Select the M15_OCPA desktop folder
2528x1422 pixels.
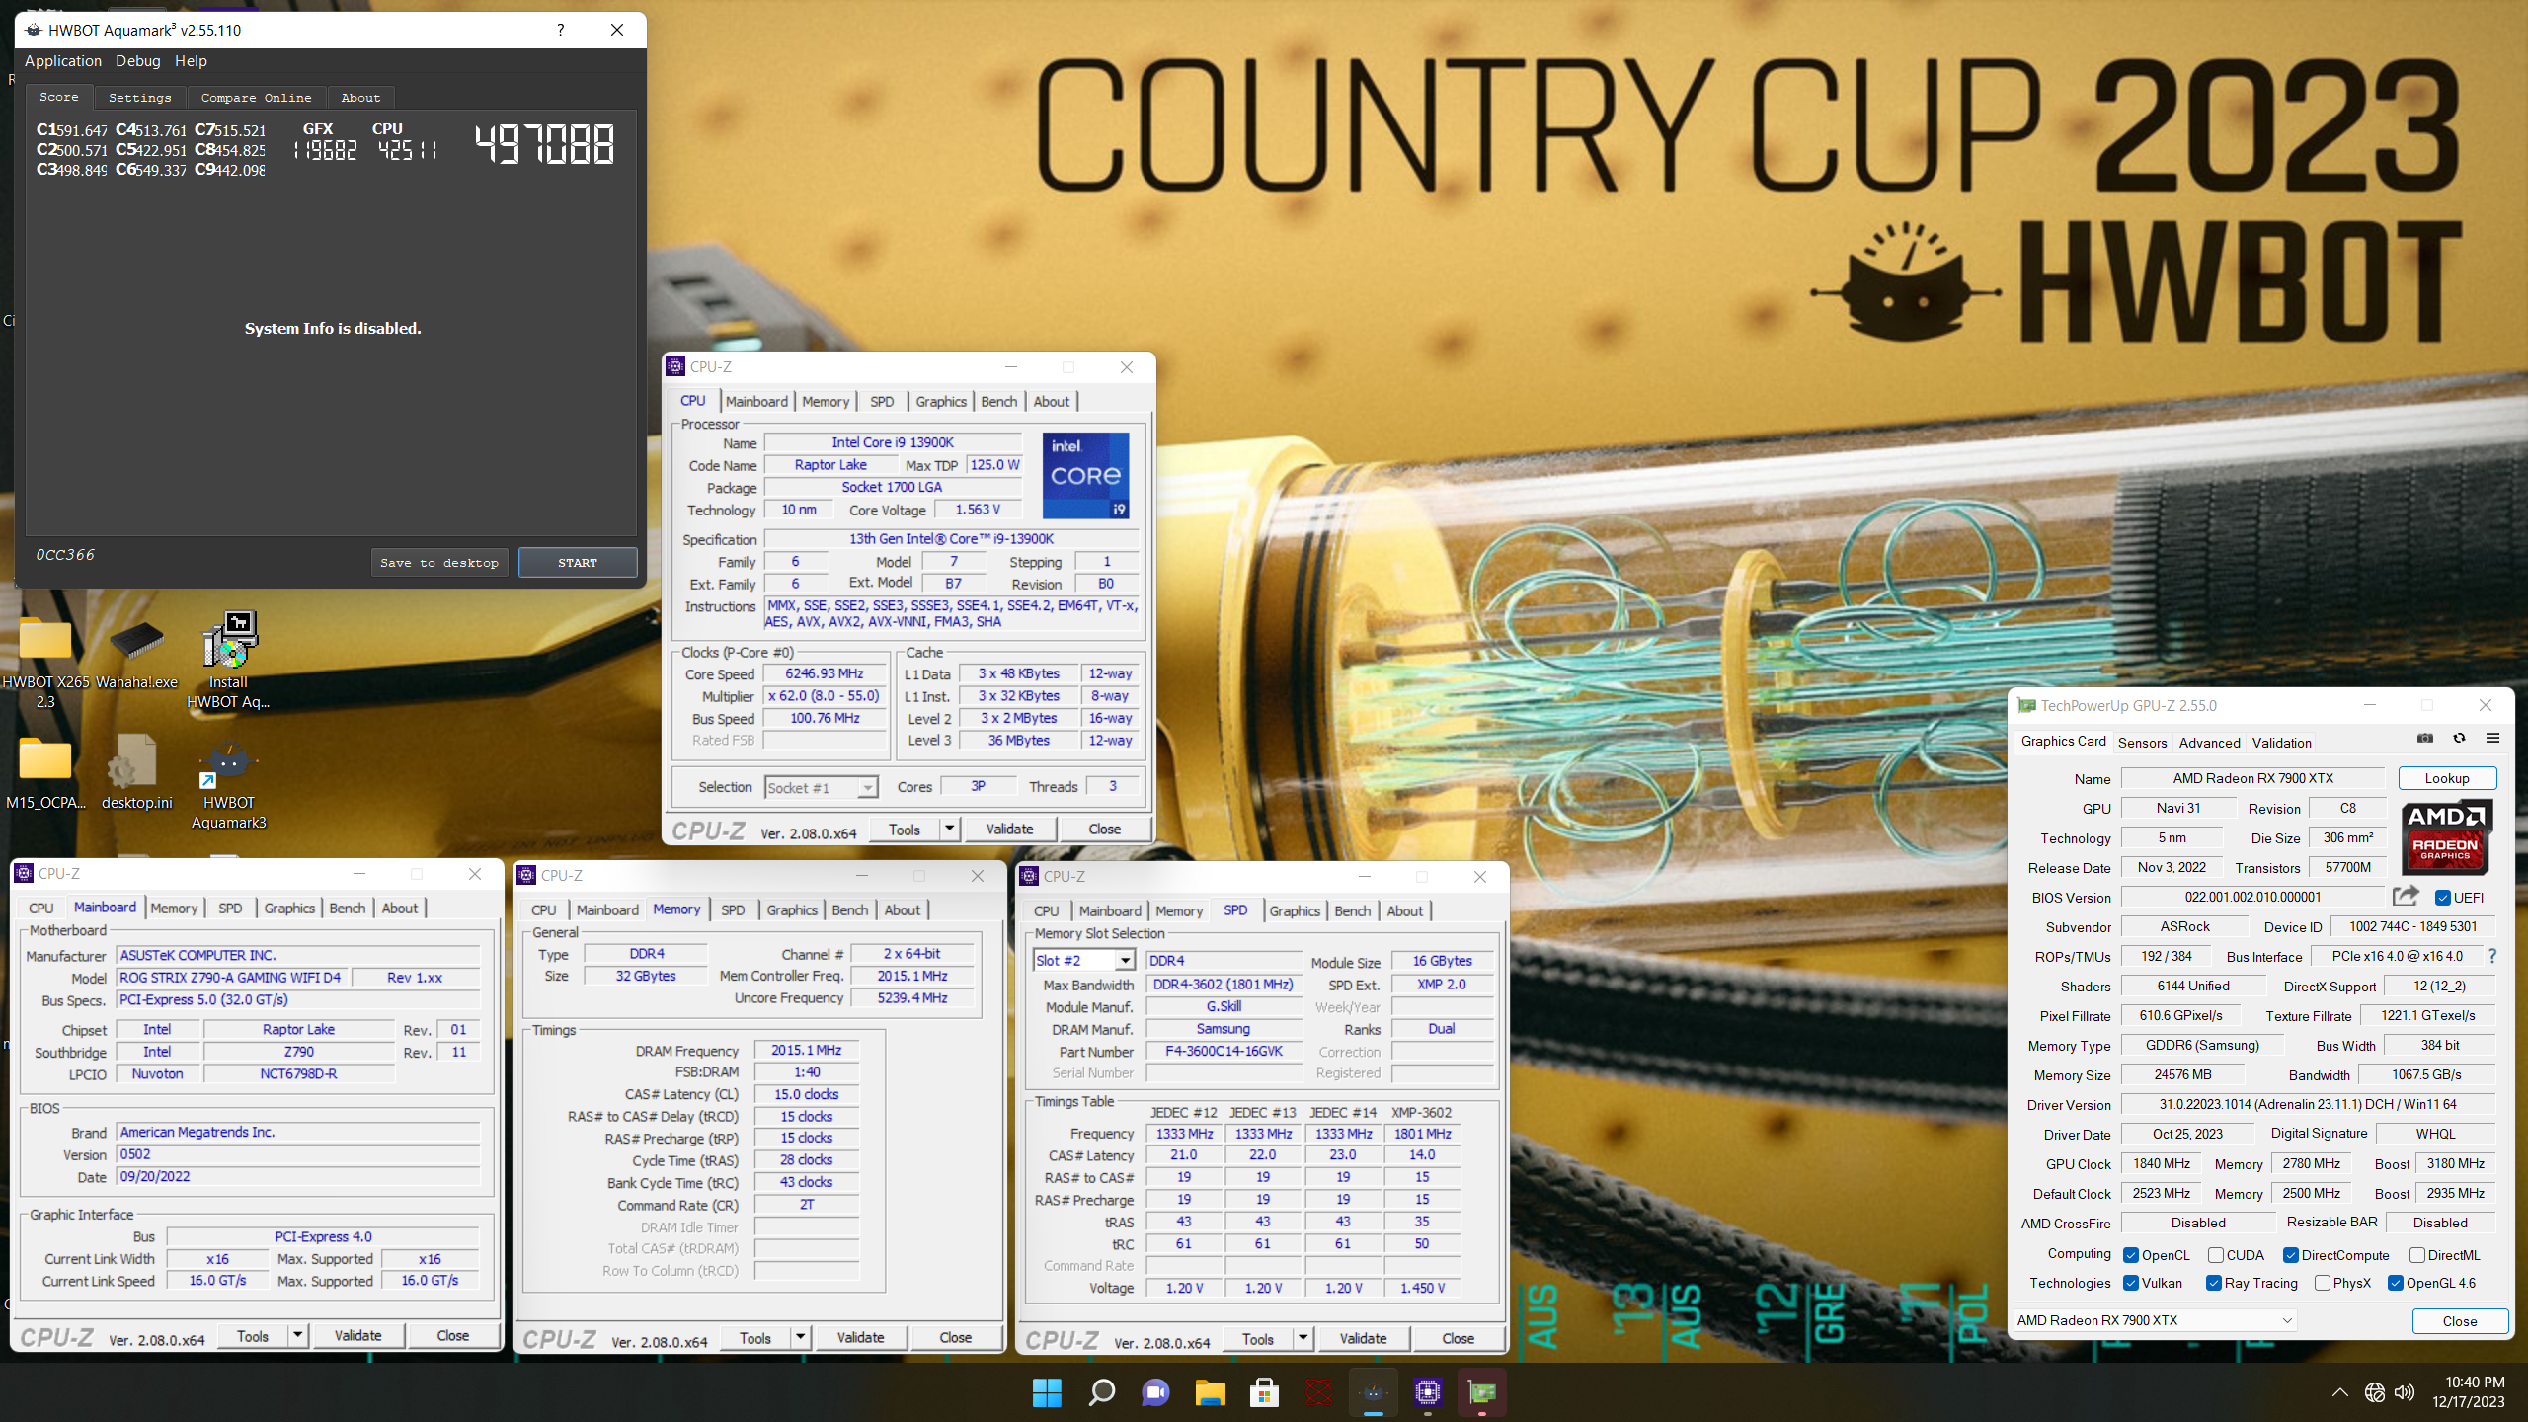coord(45,772)
